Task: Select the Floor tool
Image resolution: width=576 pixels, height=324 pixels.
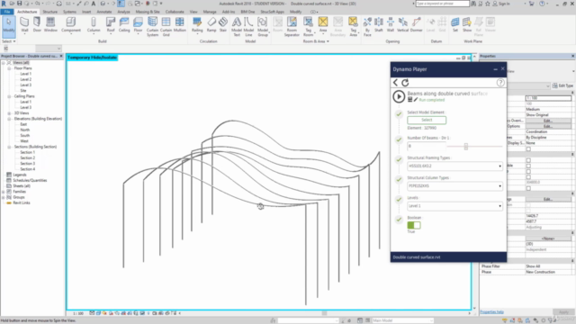Action: point(138,25)
